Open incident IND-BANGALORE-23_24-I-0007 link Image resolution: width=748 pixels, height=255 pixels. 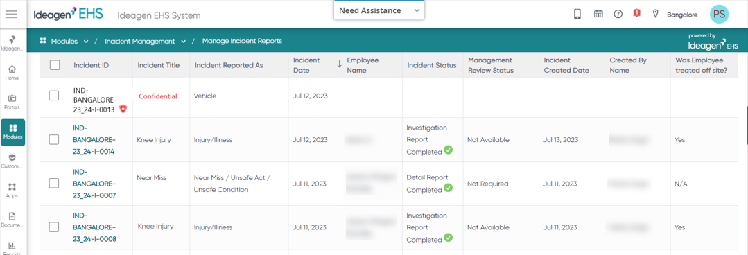[x=94, y=184]
